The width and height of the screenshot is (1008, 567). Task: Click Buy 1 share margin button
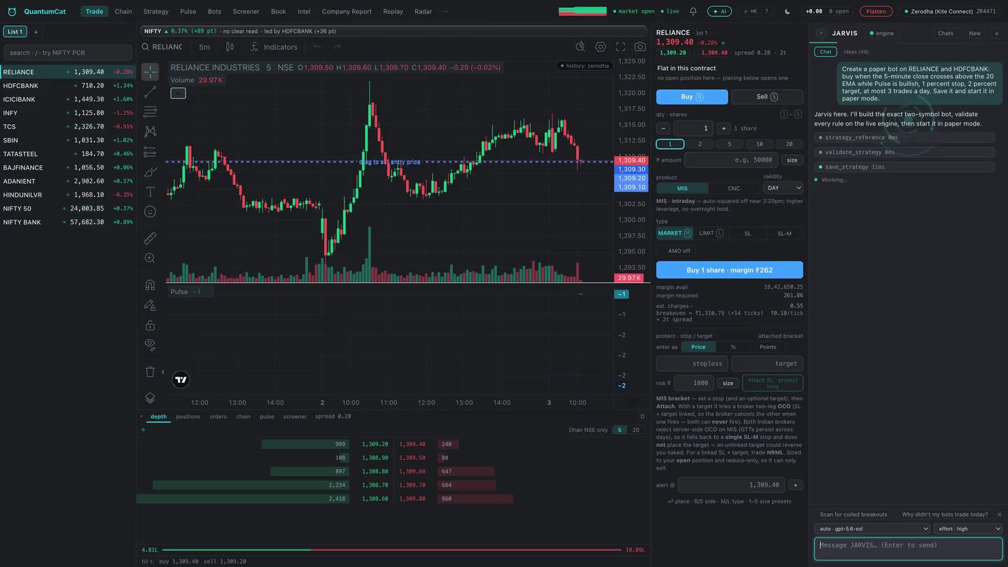(729, 270)
